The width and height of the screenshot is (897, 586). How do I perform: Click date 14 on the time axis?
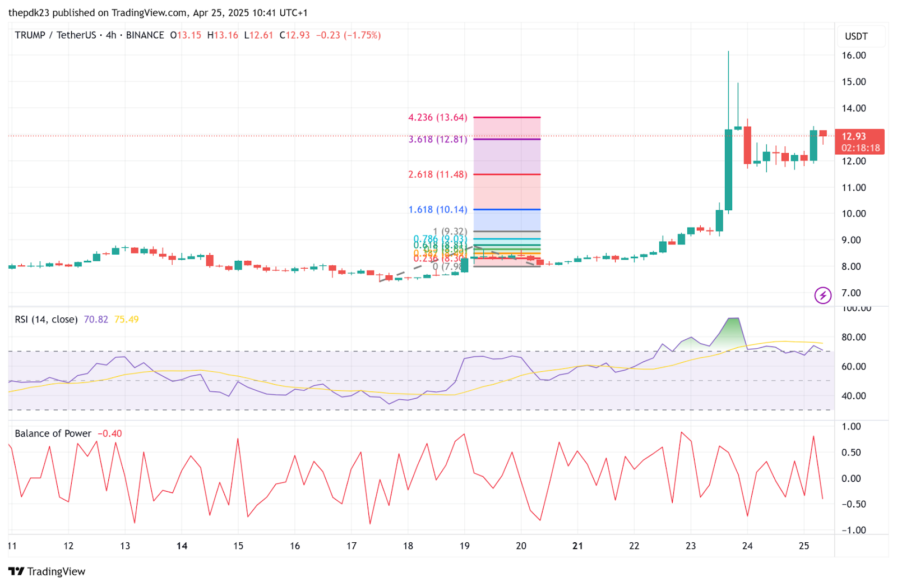tap(182, 546)
